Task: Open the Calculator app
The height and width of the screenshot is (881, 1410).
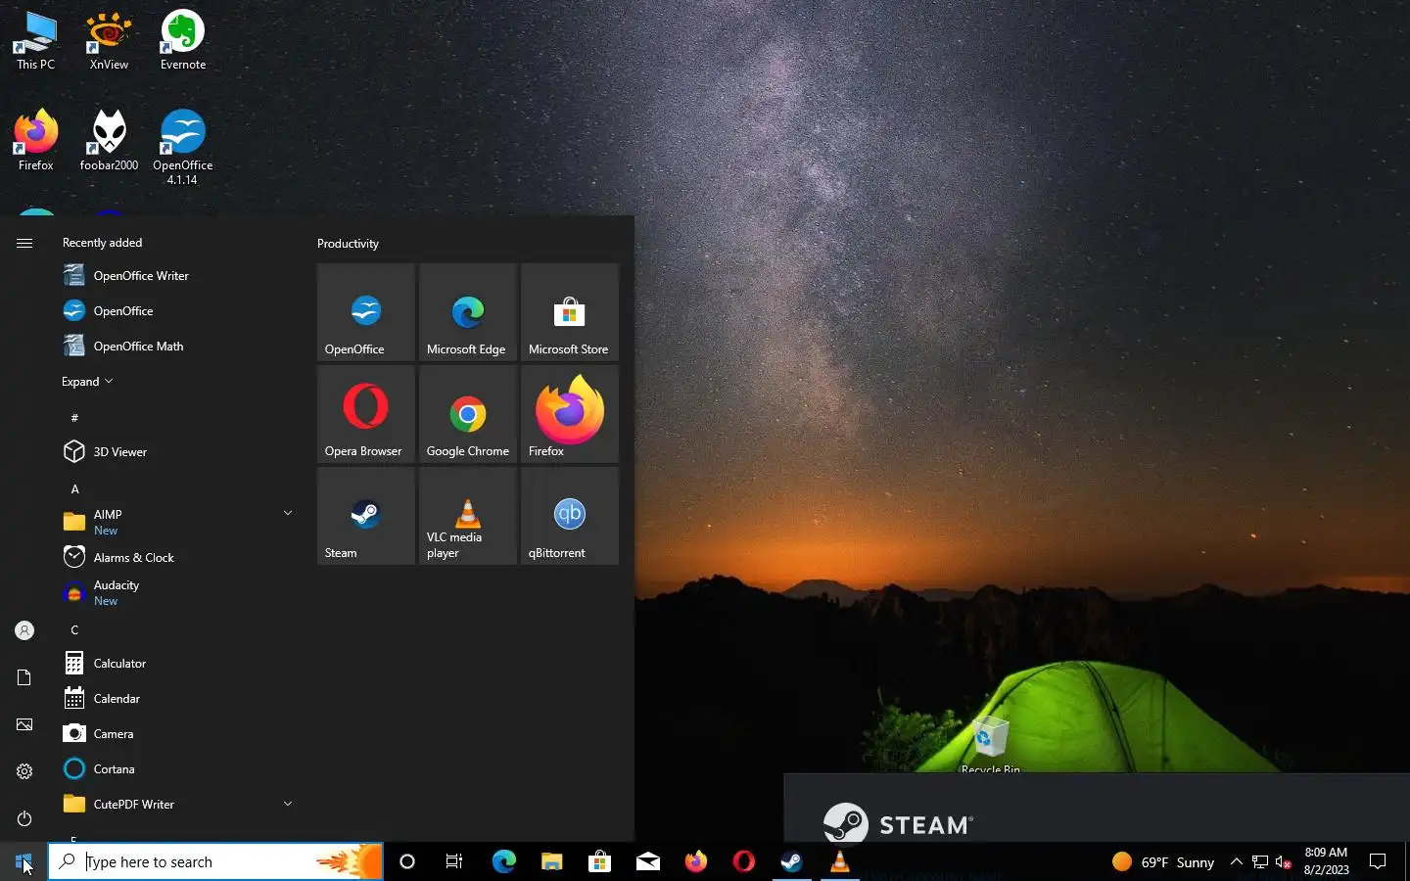Action: tap(176, 664)
